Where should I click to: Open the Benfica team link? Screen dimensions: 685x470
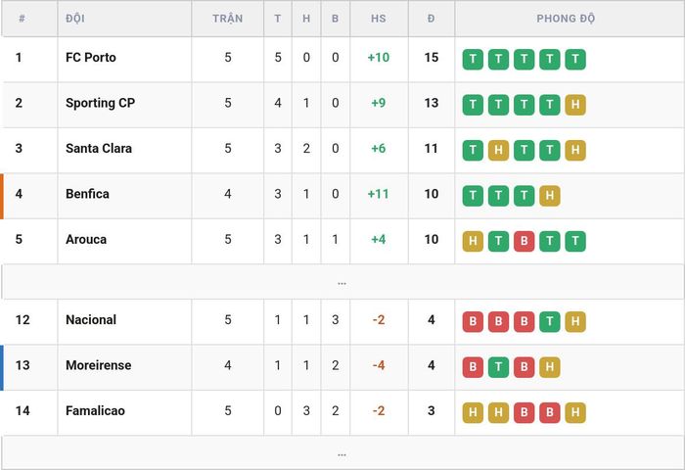click(87, 194)
